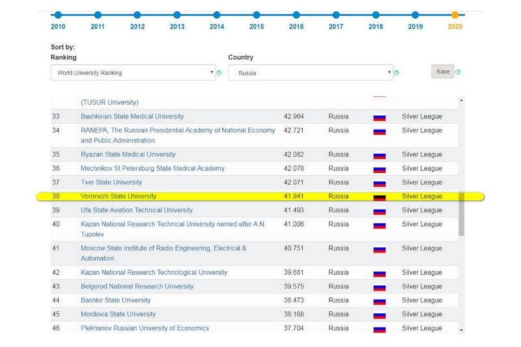Open Plekhanov Russian University of Economics link
Screen dimensions: 521x347
[x=145, y=328]
